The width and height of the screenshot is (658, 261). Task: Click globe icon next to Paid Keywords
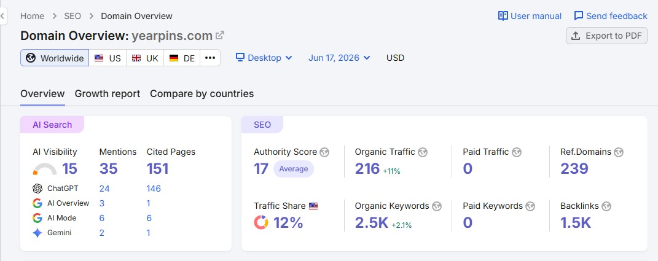530,206
